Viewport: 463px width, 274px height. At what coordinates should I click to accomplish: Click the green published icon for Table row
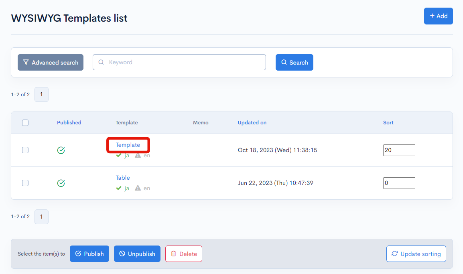[x=61, y=183]
